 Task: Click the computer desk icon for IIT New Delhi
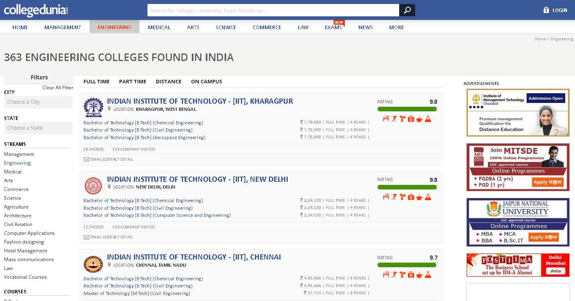(386, 197)
